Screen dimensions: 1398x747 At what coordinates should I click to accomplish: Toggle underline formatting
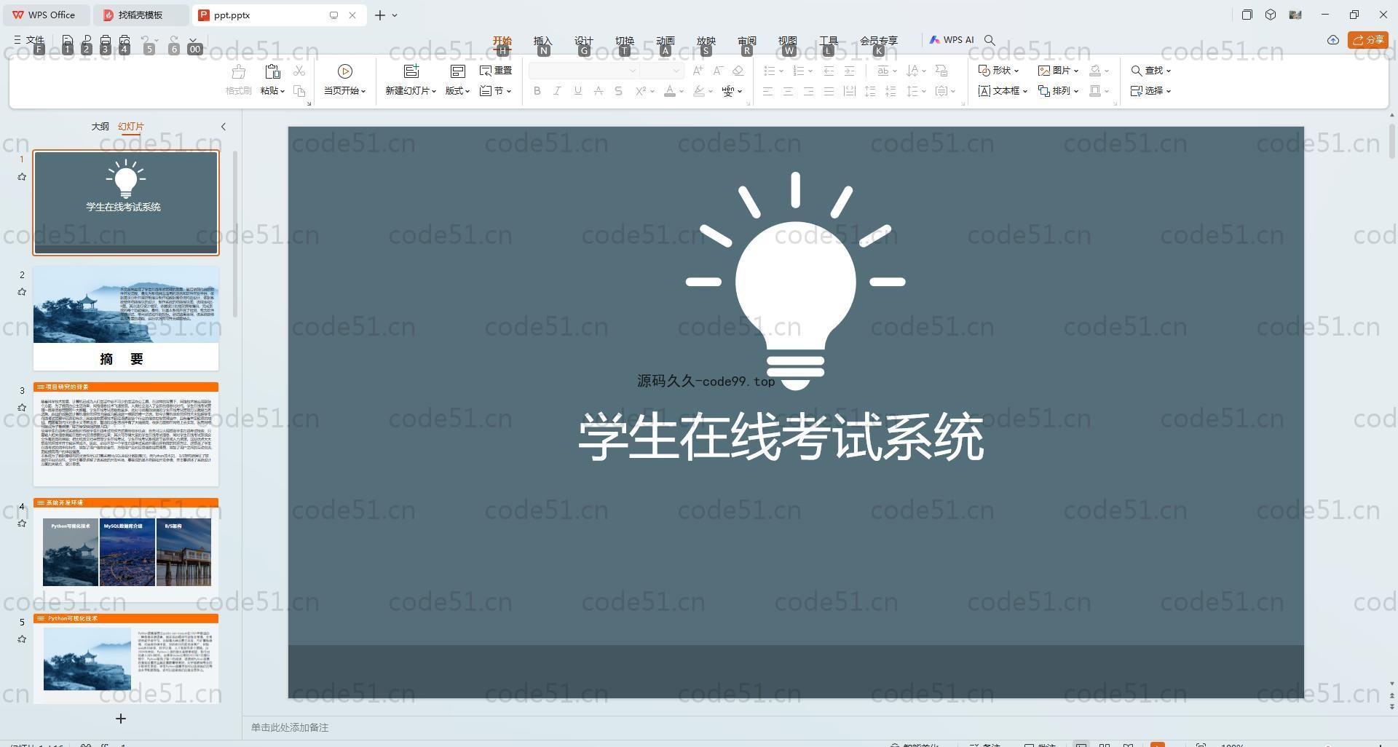click(x=577, y=91)
